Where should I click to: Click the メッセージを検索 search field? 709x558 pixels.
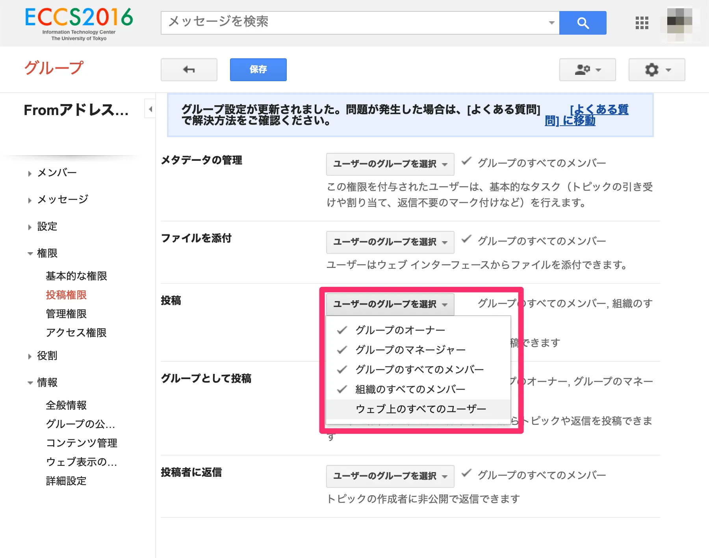click(x=354, y=22)
